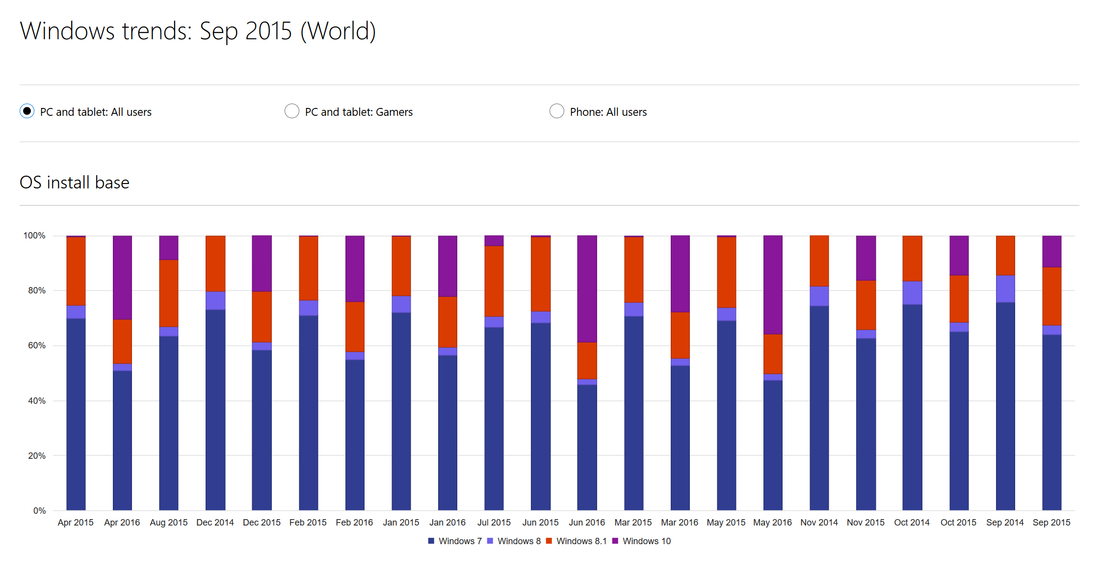
Task: Click Windows 8.1 segment of Apr 2015 bar
Action: [76, 271]
